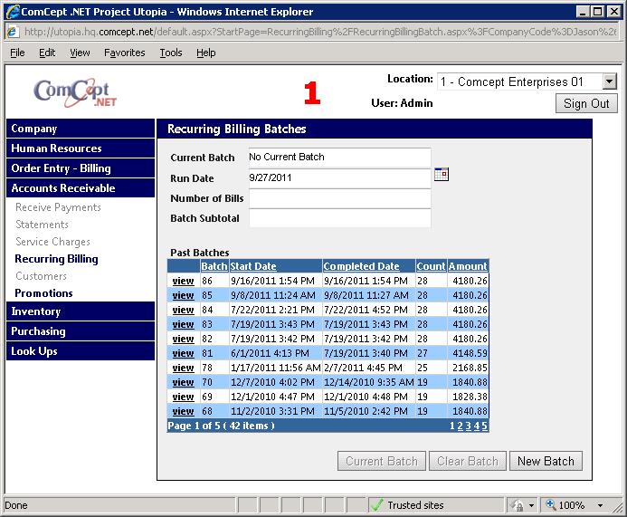Sort past batches by Completed Date
Image resolution: width=627 pixels, height=517 pixels.
click(x=361, y=266)
